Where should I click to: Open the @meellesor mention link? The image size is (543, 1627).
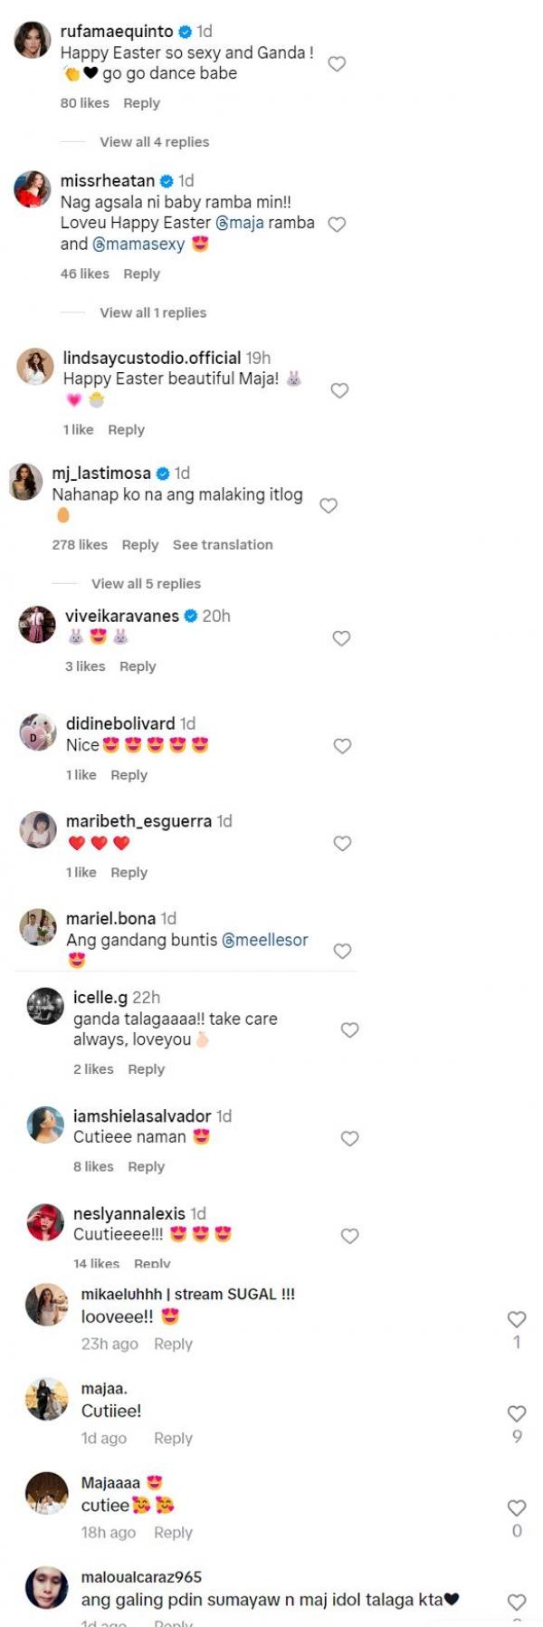(265, 940)
